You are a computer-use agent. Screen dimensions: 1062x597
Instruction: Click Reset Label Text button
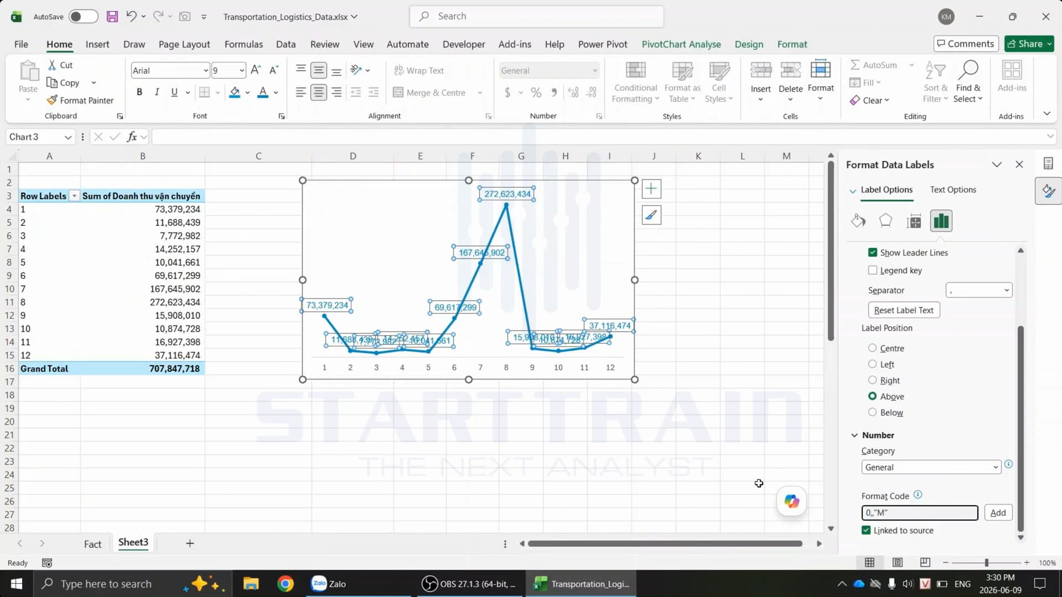click(x=904, y=310)
